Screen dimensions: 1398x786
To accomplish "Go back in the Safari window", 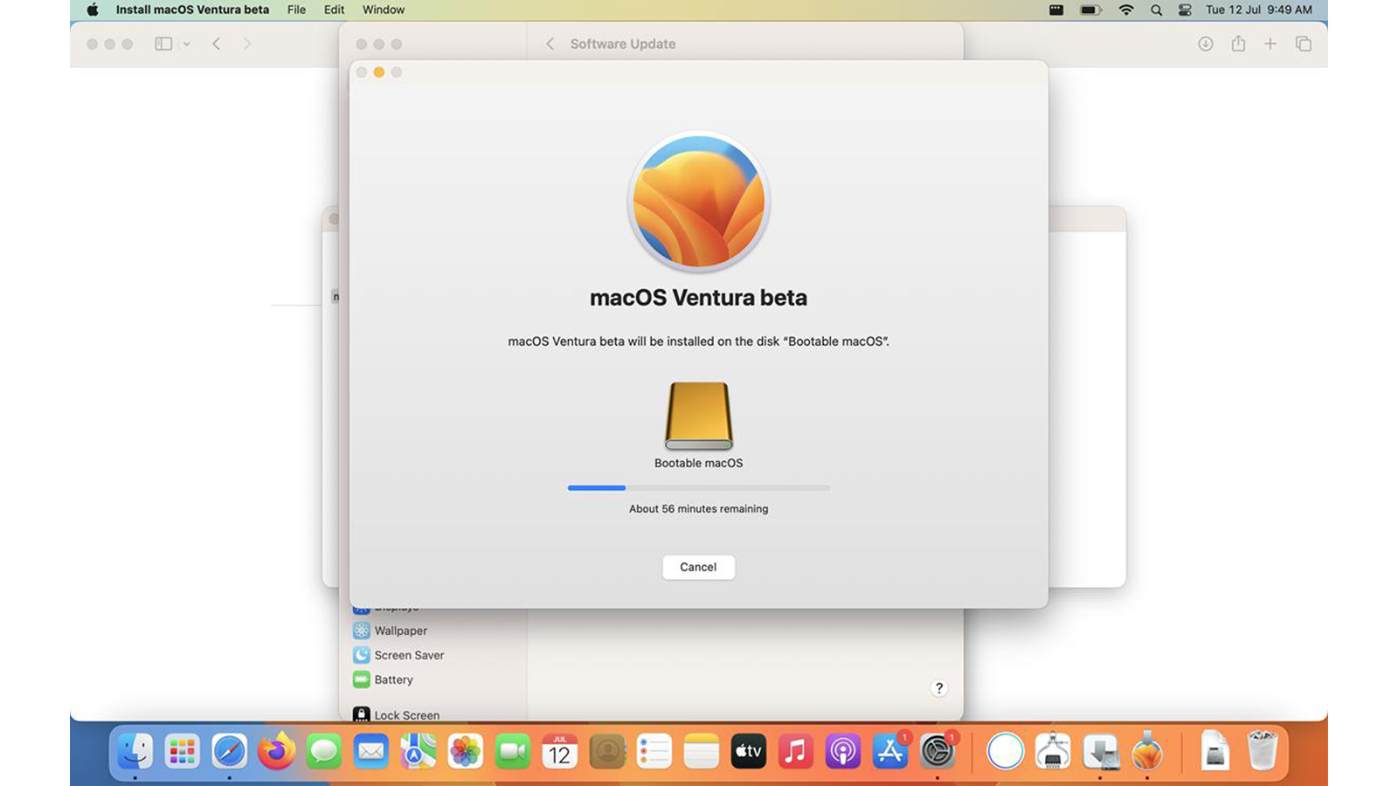I will 217,44.
